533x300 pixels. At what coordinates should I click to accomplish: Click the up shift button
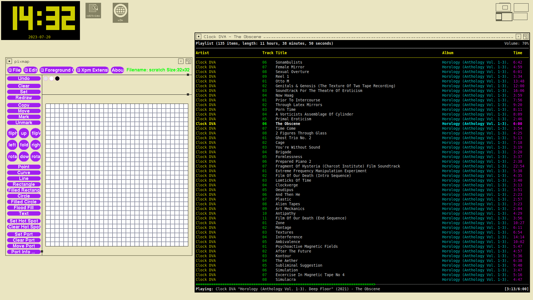(x=24, y=133)
